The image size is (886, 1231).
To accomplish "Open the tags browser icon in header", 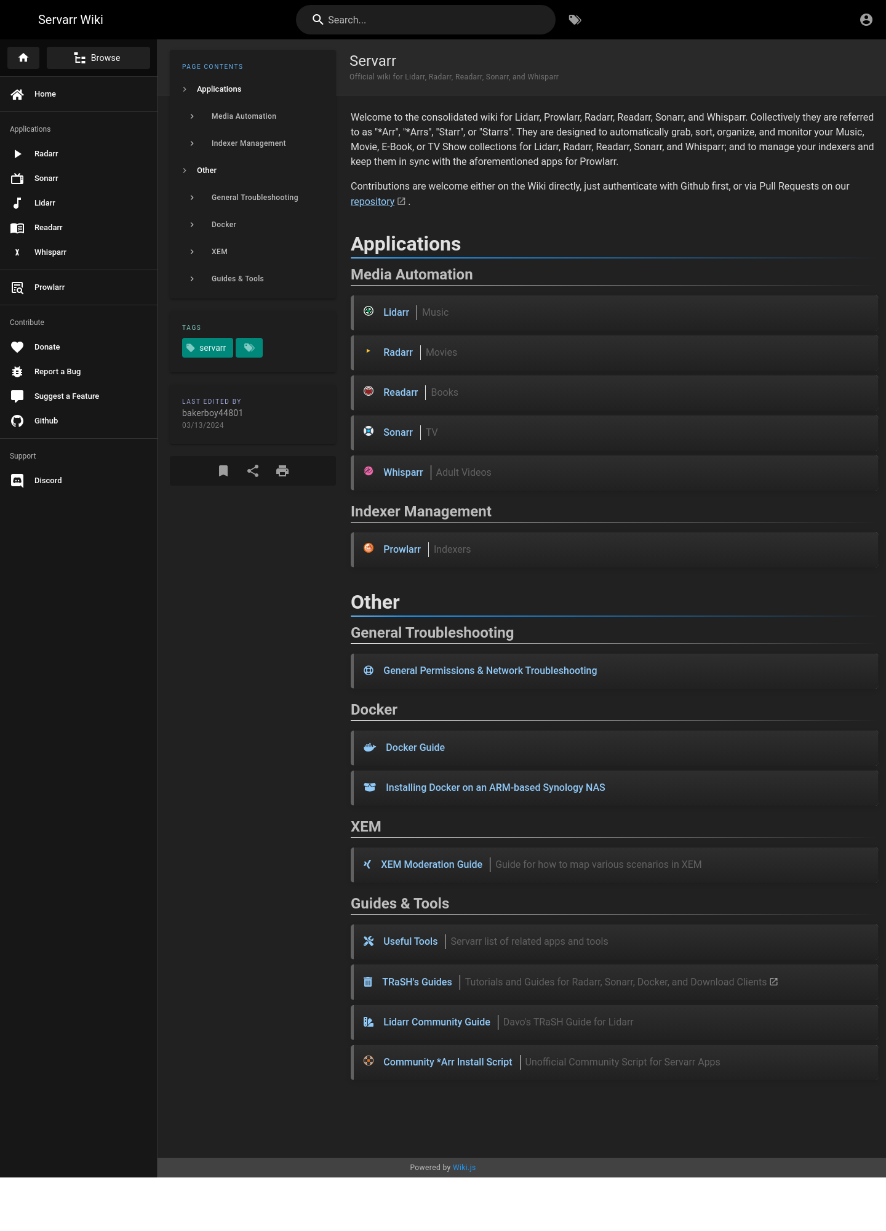I will pyautogui.click(x=575, y=20).
